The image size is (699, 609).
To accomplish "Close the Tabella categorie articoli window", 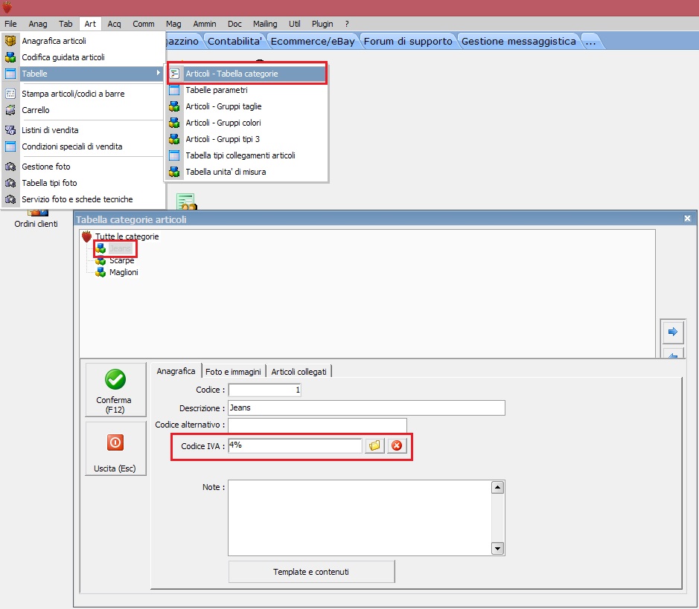I will 687,218.
